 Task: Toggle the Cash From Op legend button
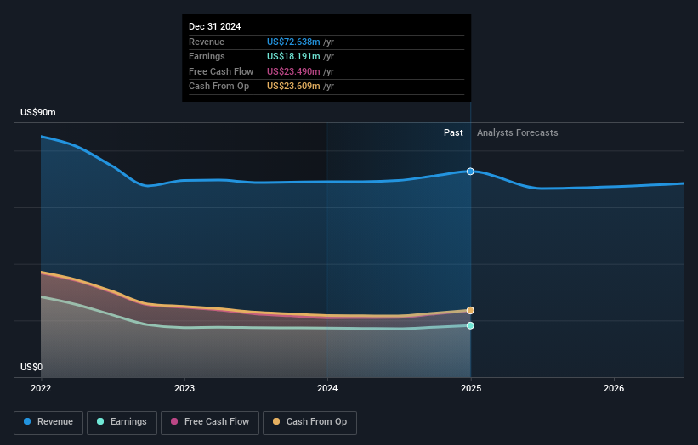click(309, 422)
